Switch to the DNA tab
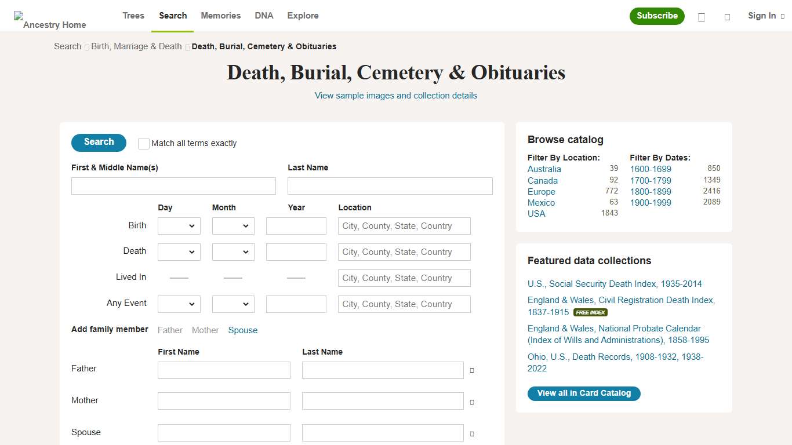792x445 pixels. 264,16
